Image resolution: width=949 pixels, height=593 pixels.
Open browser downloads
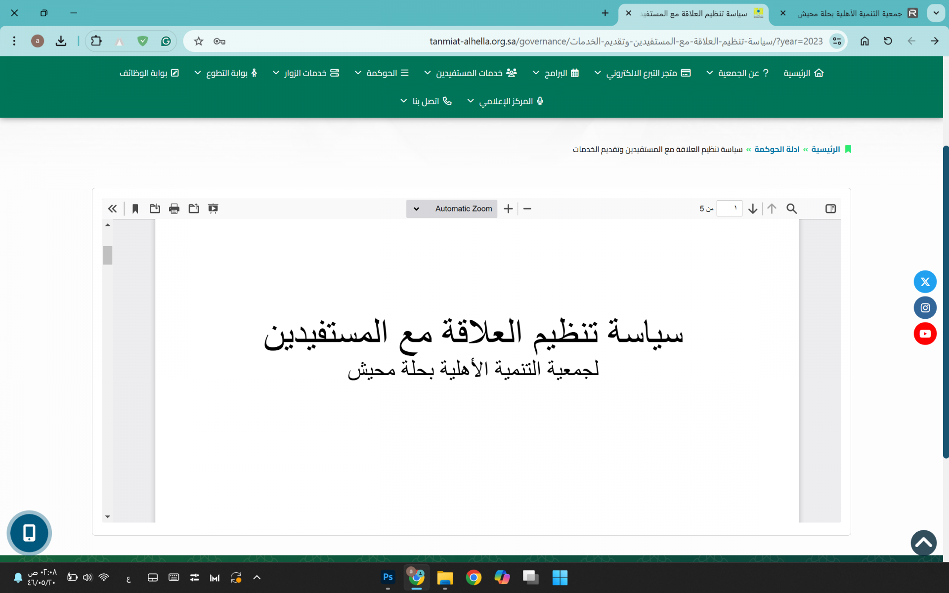pyautogui.click(x=61, y=41)
